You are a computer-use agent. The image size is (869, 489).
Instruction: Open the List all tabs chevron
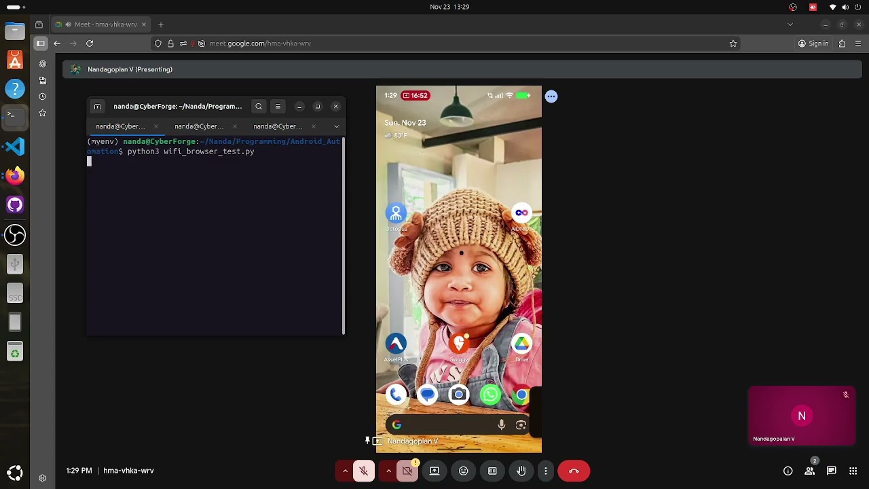tap(790, 24)
